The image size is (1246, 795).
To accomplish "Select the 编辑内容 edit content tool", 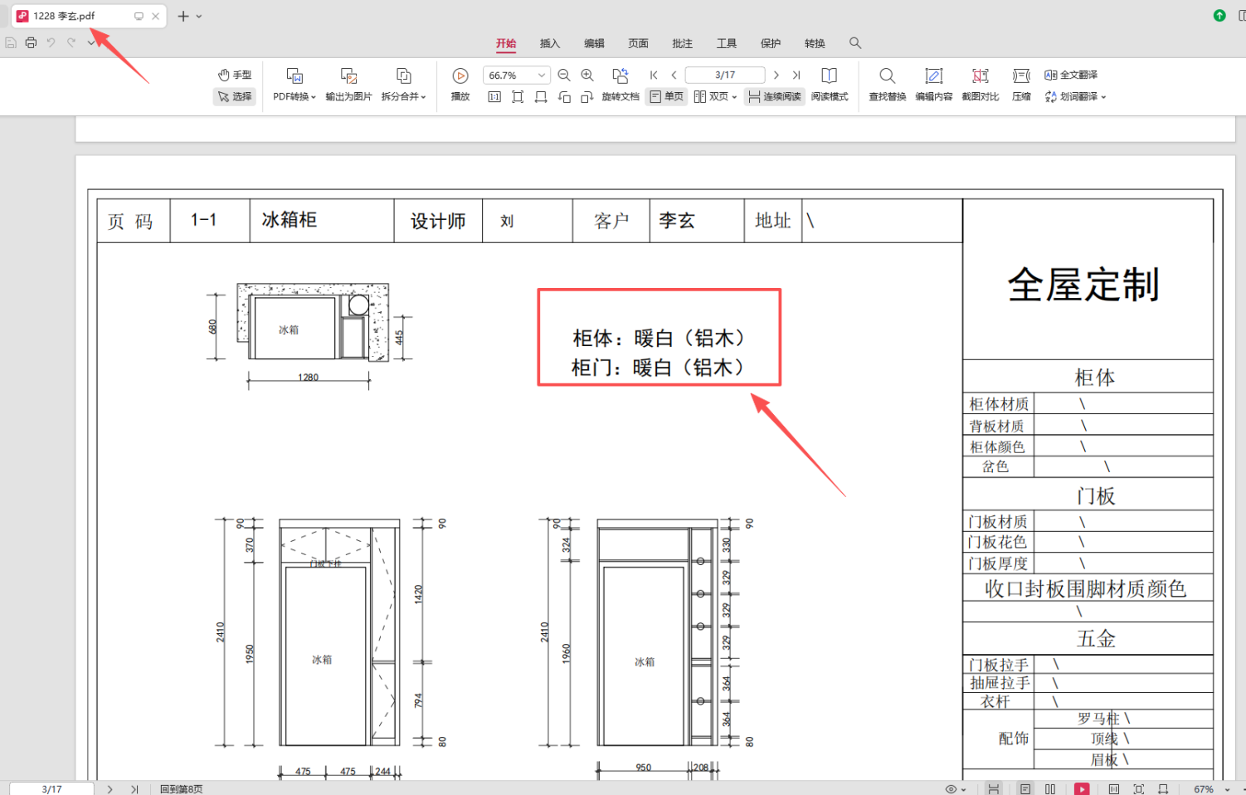I will point(933,76).
